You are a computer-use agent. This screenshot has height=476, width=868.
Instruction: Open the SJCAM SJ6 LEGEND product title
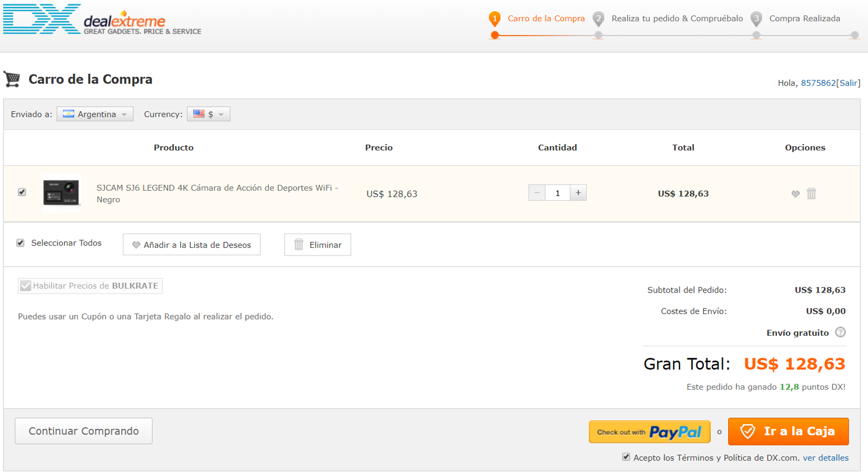tap(217, 194)
